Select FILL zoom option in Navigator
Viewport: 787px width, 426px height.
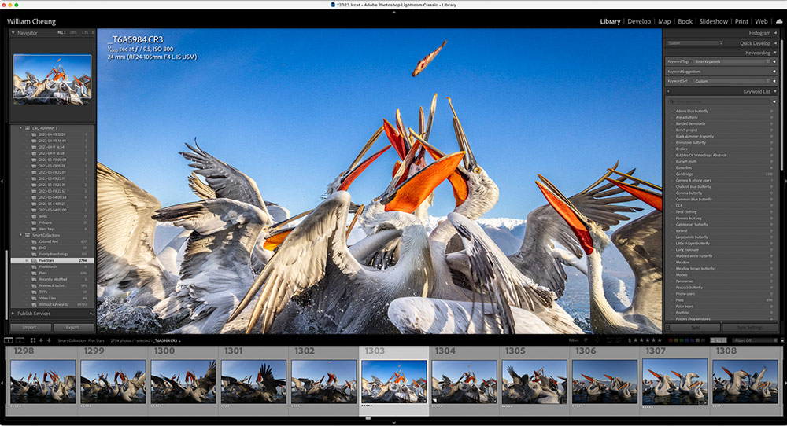click(x=61, y=33)
